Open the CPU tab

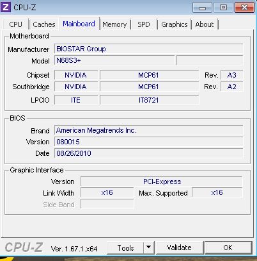click(x=15, y=24)
